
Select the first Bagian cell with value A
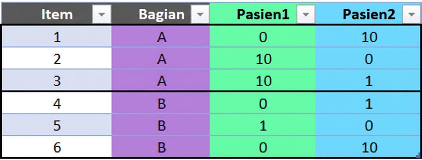pyautogui.click(x=161, y=37)
